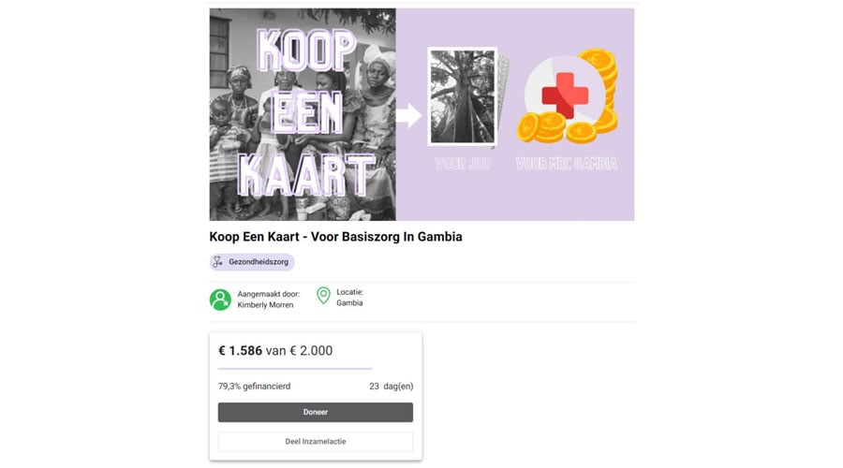This screenshot has width=843, height=468.
Task: Click the fundraising progress bar
Action: coord(295,369)
